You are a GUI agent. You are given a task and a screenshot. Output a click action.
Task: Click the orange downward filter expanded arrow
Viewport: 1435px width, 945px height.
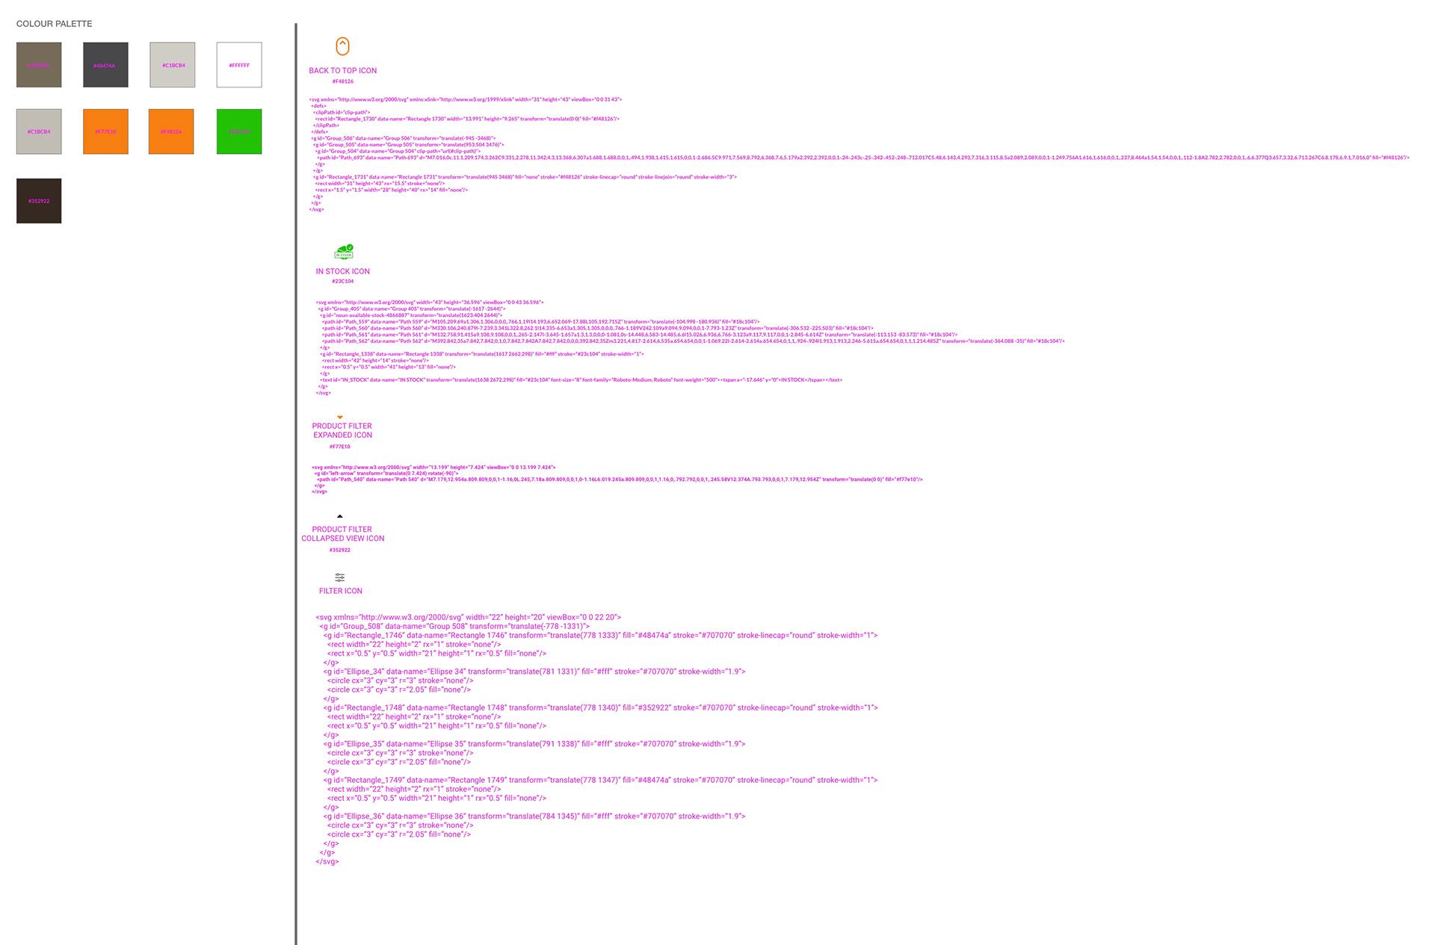340,418
